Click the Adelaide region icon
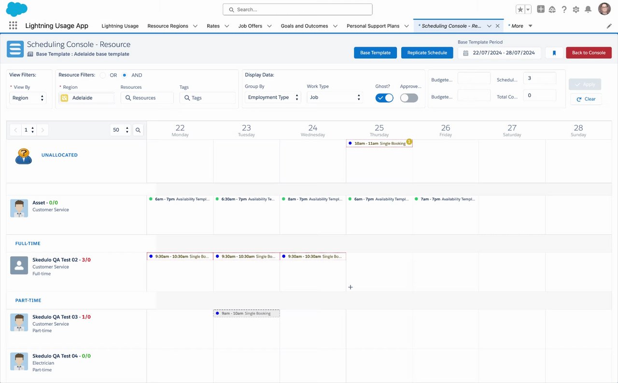The width and height of the screenshot is (618, 383). point(64,98)
